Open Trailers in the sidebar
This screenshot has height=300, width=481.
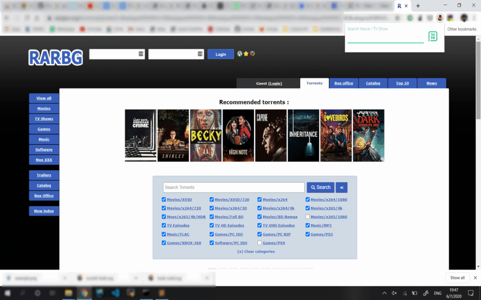[44, 175]
